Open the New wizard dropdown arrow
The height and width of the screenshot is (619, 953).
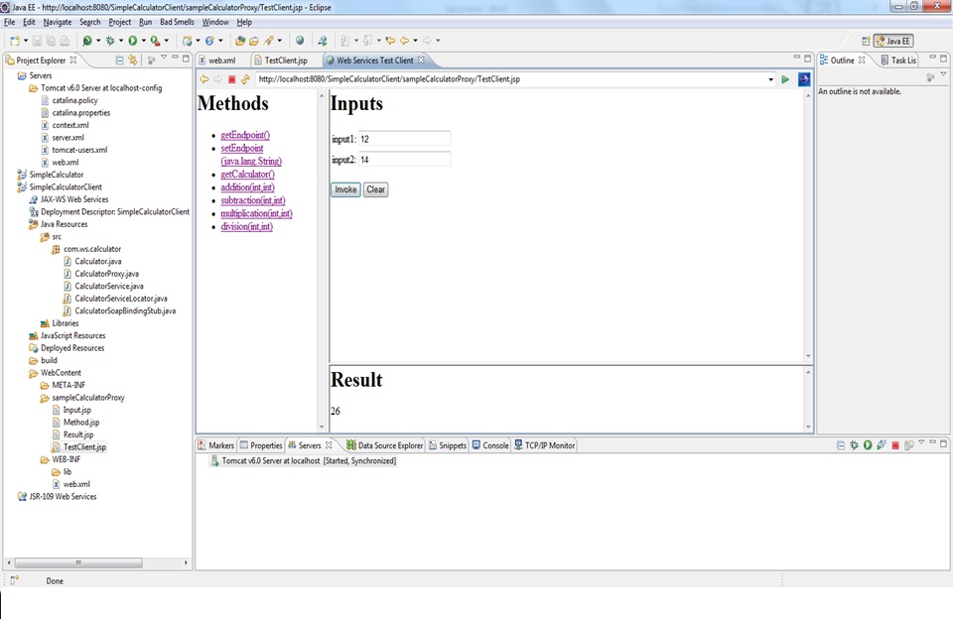pos(26,40)
